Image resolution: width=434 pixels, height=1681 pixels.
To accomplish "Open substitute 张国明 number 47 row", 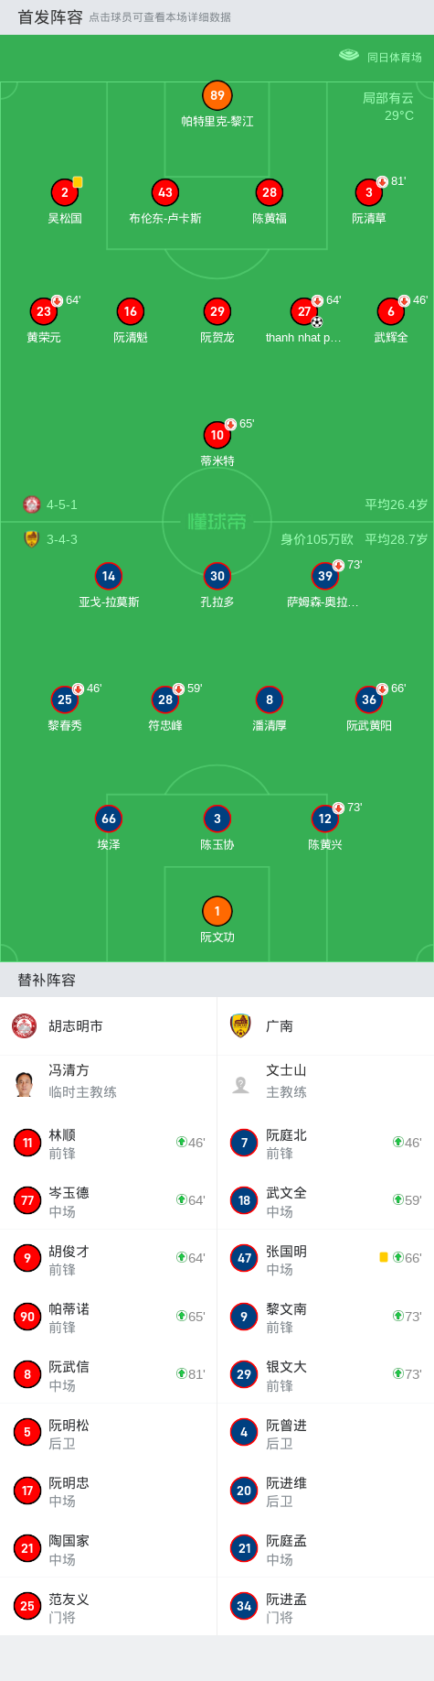I will click(x=325, y=1258).
